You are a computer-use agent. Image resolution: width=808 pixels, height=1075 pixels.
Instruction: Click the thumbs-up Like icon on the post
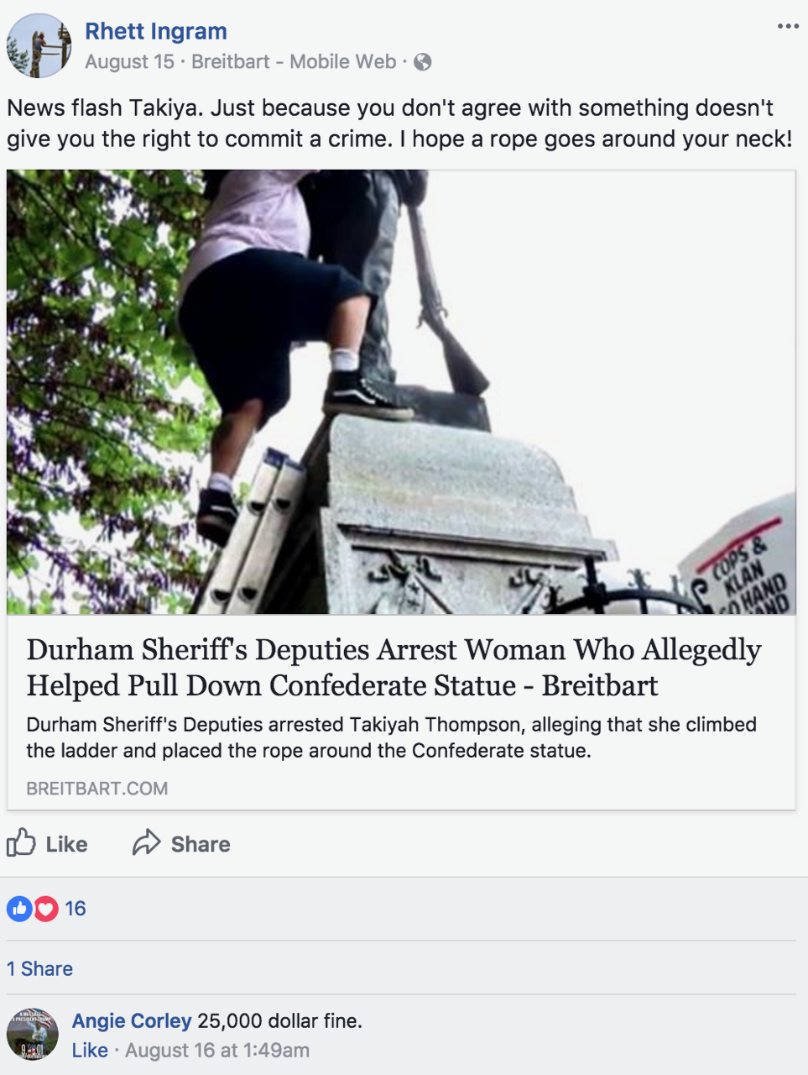(21, 842)
